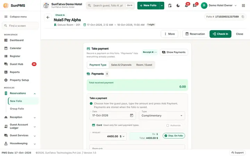Image resolution: width=250 pixels, height=156 pixels.
Task: Click the Date 17-Oct-2026 field
Action: click(x=112, y=115)
